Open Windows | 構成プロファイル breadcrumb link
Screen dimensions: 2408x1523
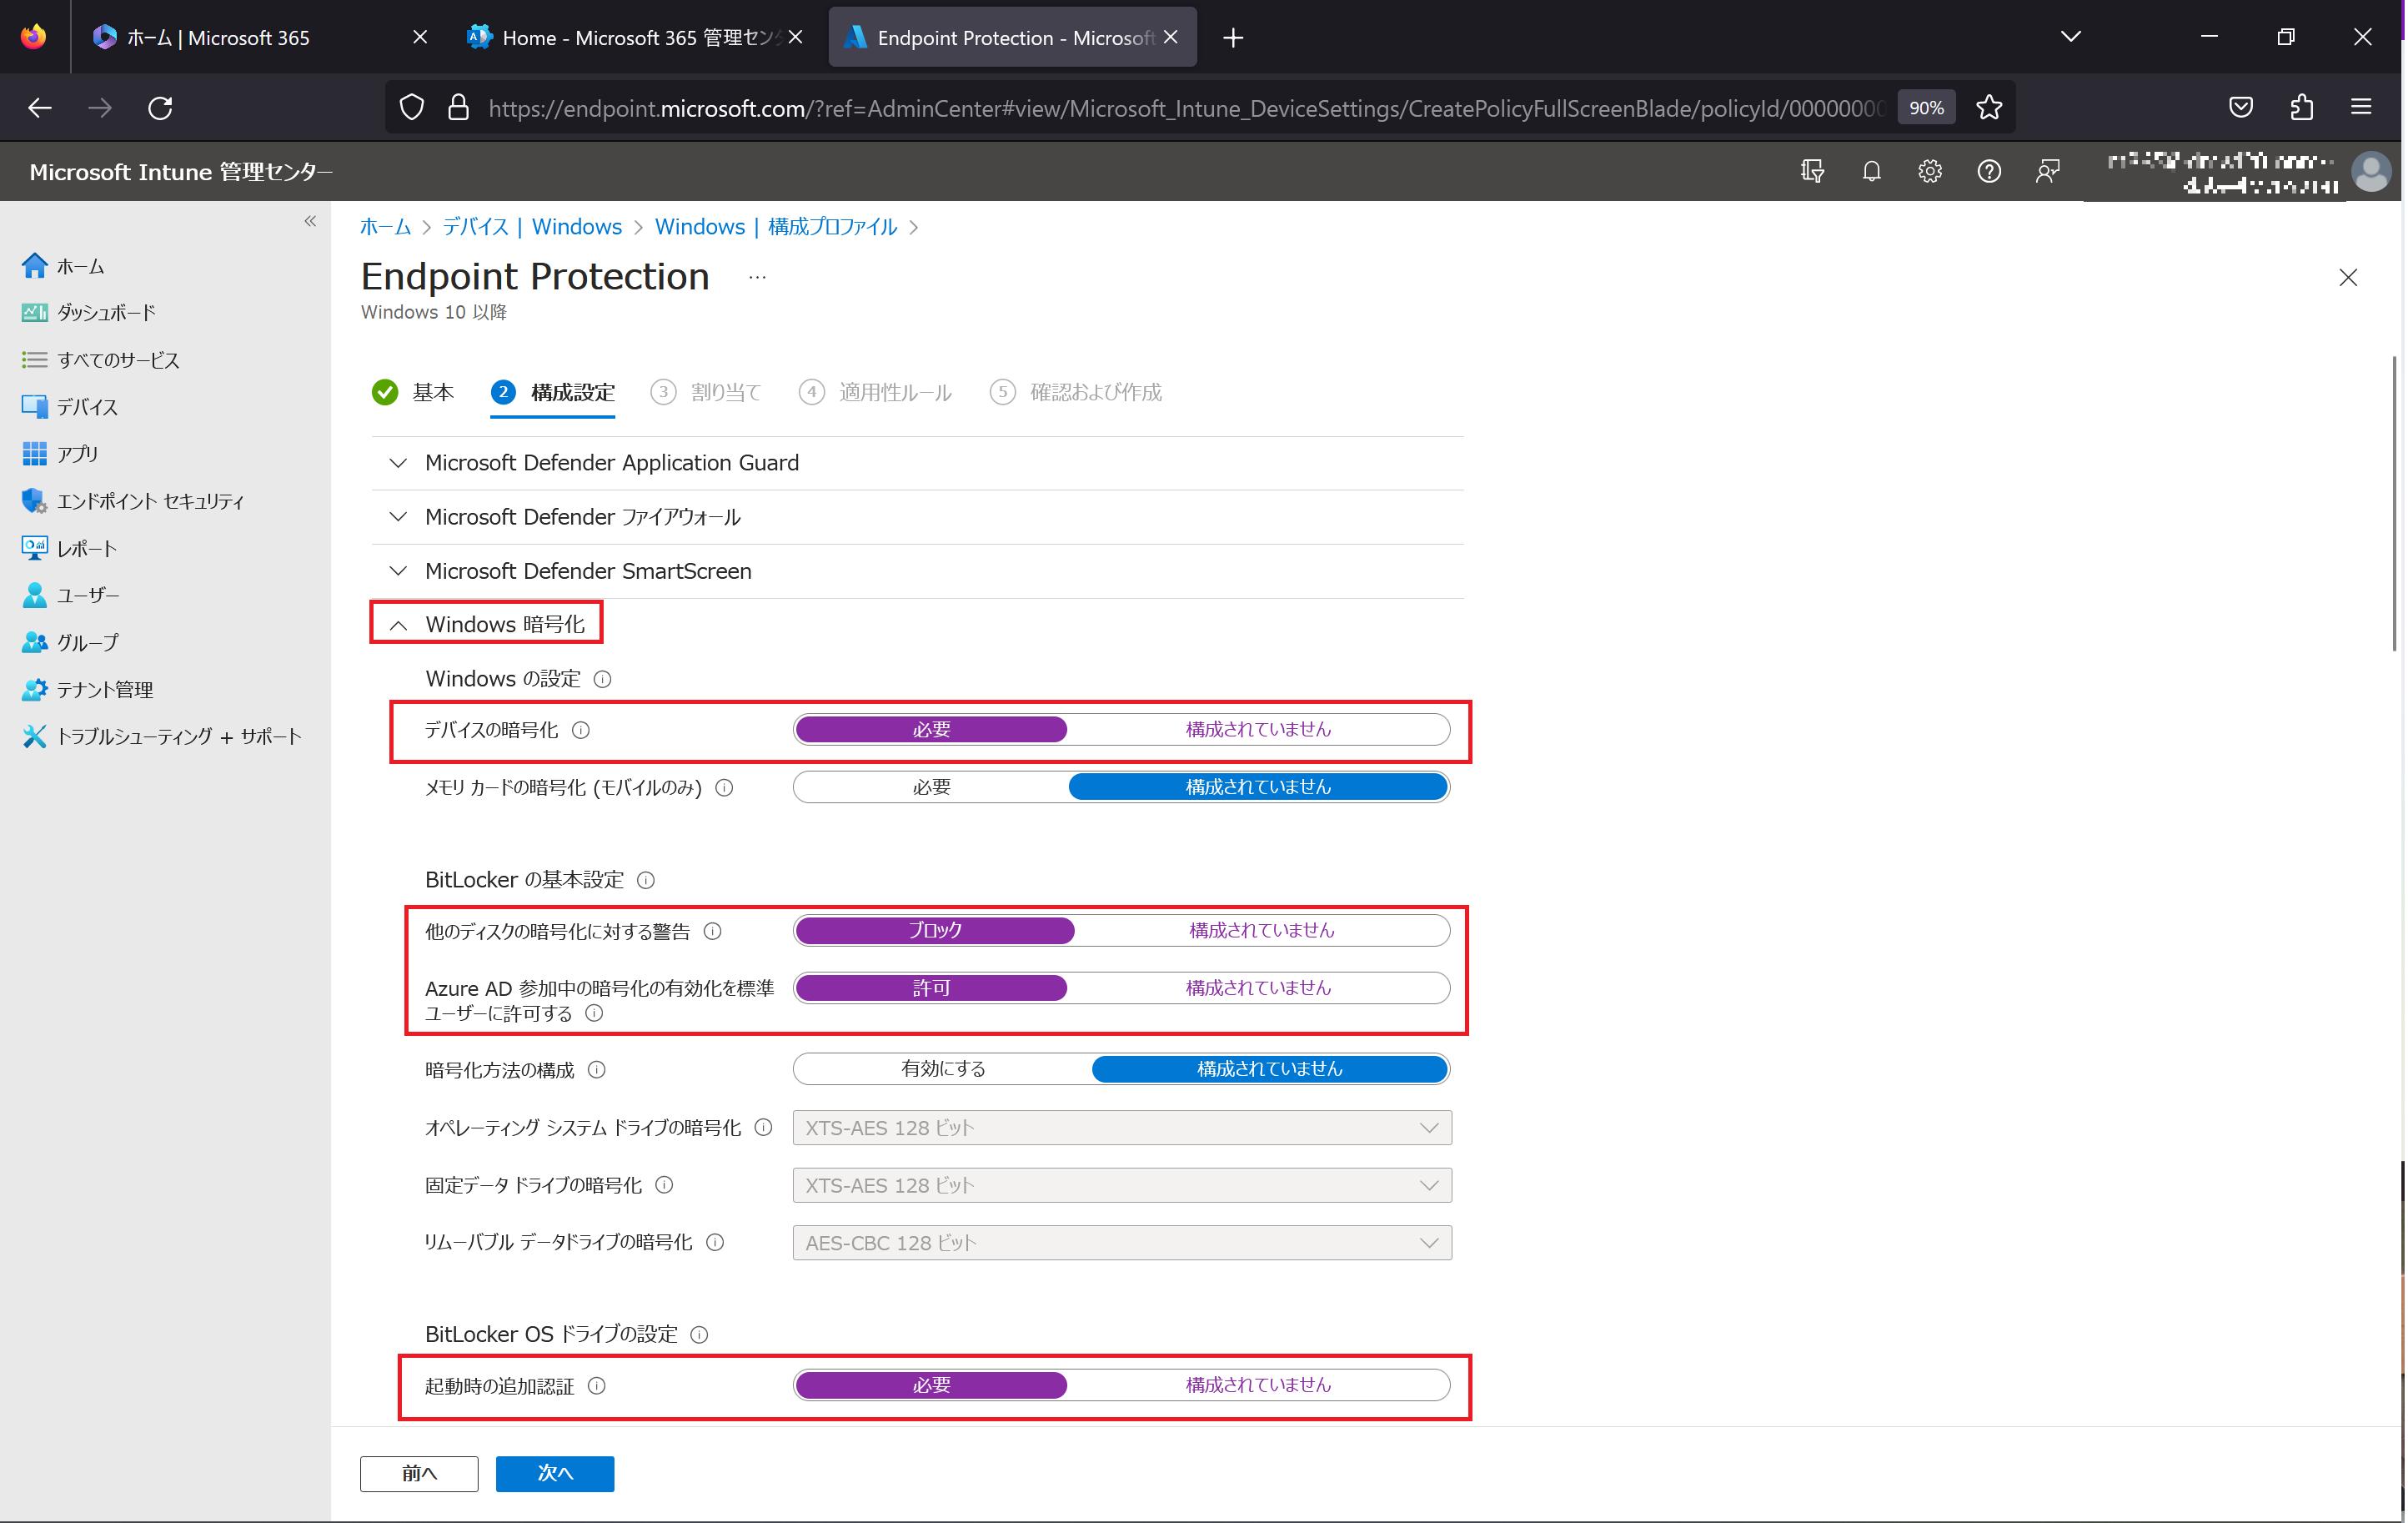click(x=776, y=227)
